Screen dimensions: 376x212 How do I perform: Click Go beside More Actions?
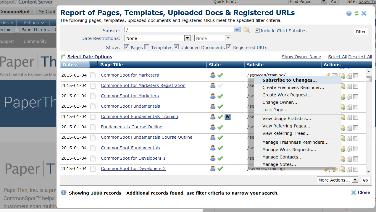[365, 180]
